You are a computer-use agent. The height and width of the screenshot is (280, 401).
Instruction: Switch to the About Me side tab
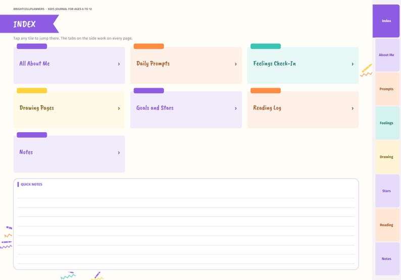(387, 55)
